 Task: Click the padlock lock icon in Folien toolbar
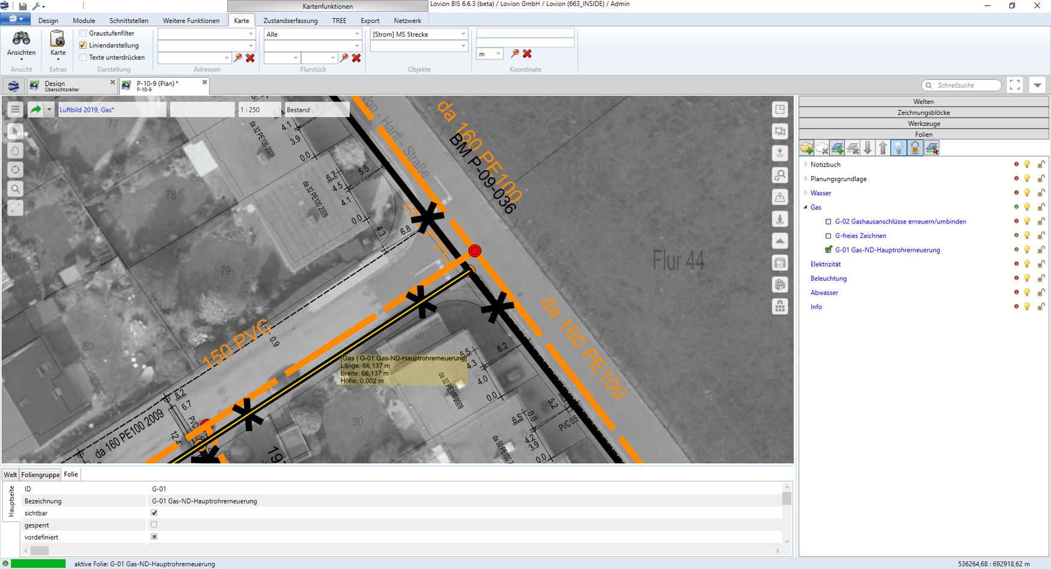915,148
